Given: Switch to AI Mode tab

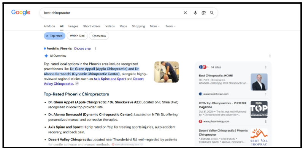Looking at the screenshot, I should point(49,26).
